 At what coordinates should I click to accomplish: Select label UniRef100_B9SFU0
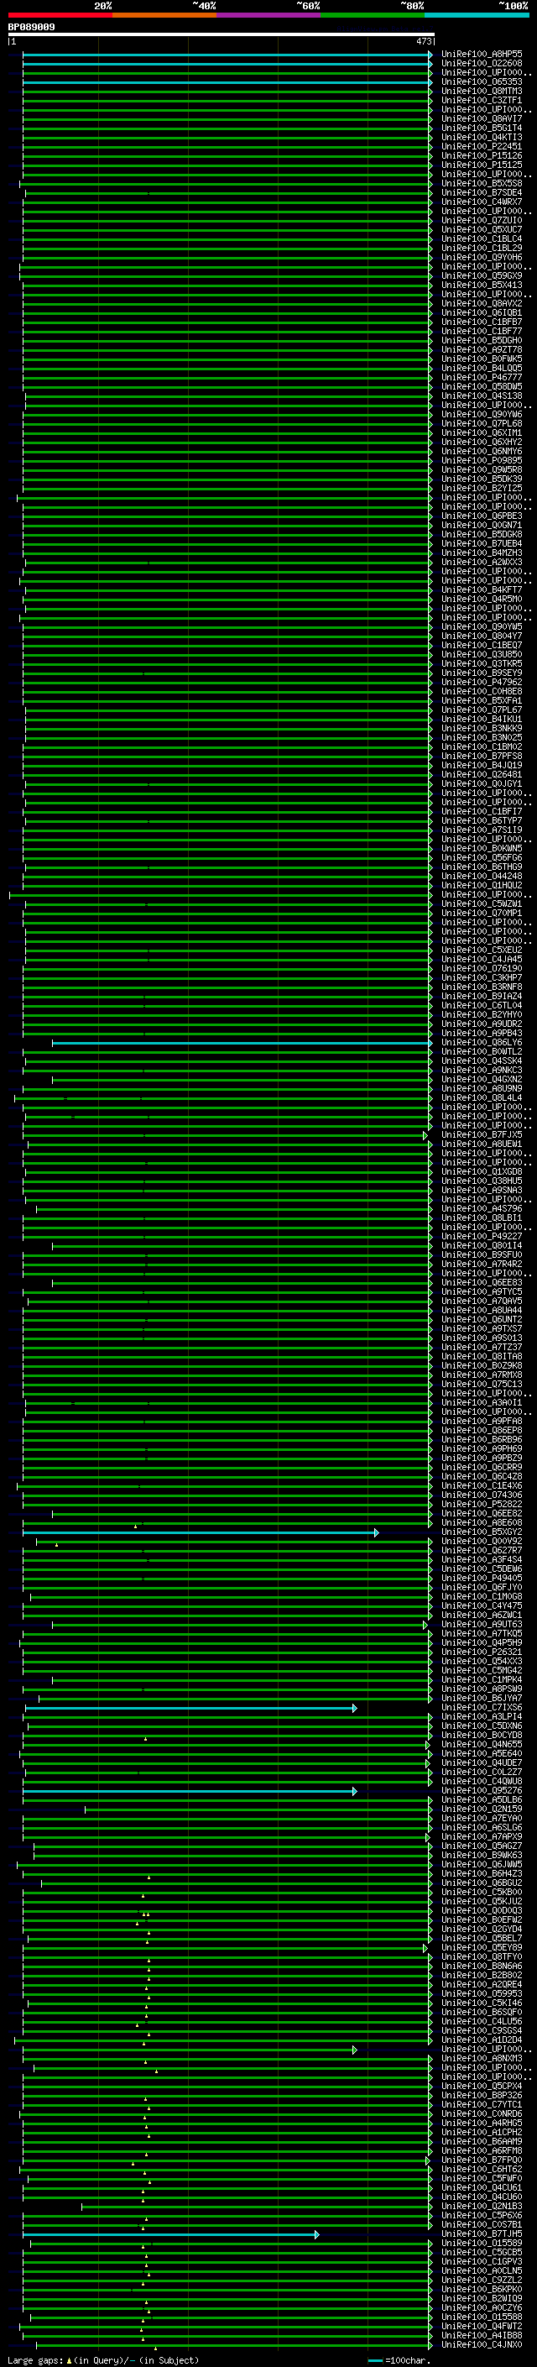(x=482, y=1255)
